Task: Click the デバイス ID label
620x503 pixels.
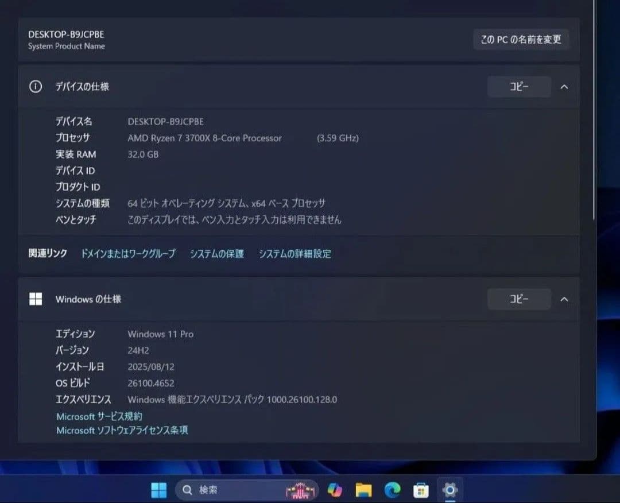Action: point(75,171)
